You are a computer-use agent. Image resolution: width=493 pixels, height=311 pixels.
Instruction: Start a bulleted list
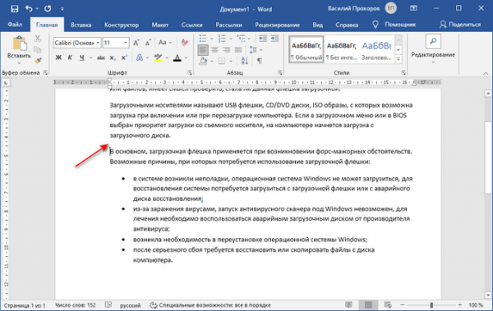[203, 39]
